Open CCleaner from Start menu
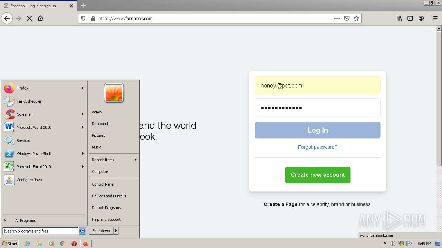The image size is (442, 248). [44, 114]
